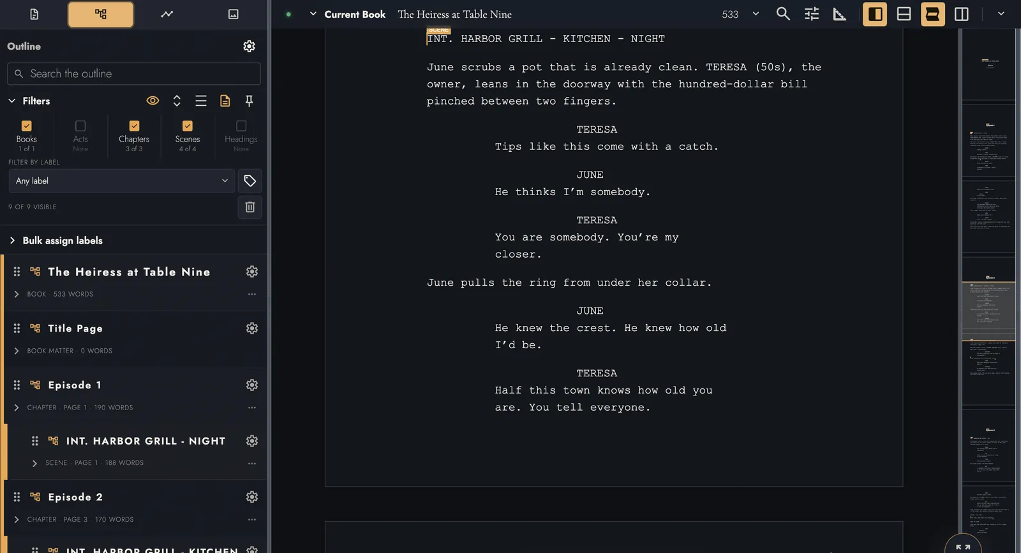Enable the Acts filter checkbox

coord(80,126)
